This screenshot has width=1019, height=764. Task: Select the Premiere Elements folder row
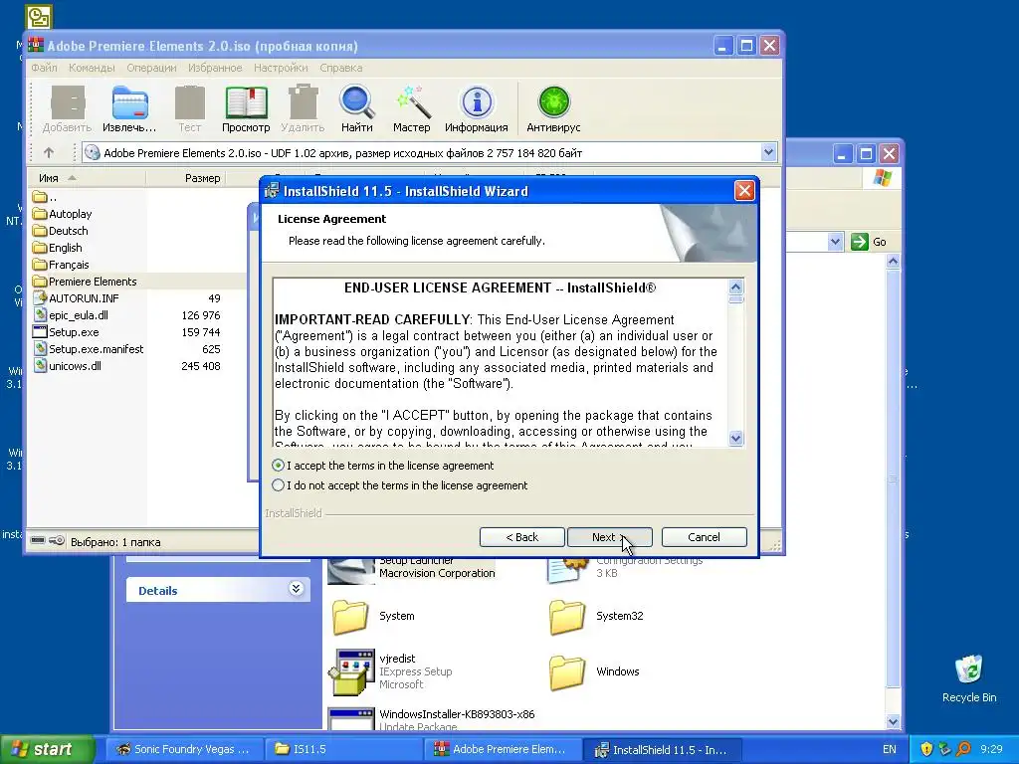tap(138, 282)
